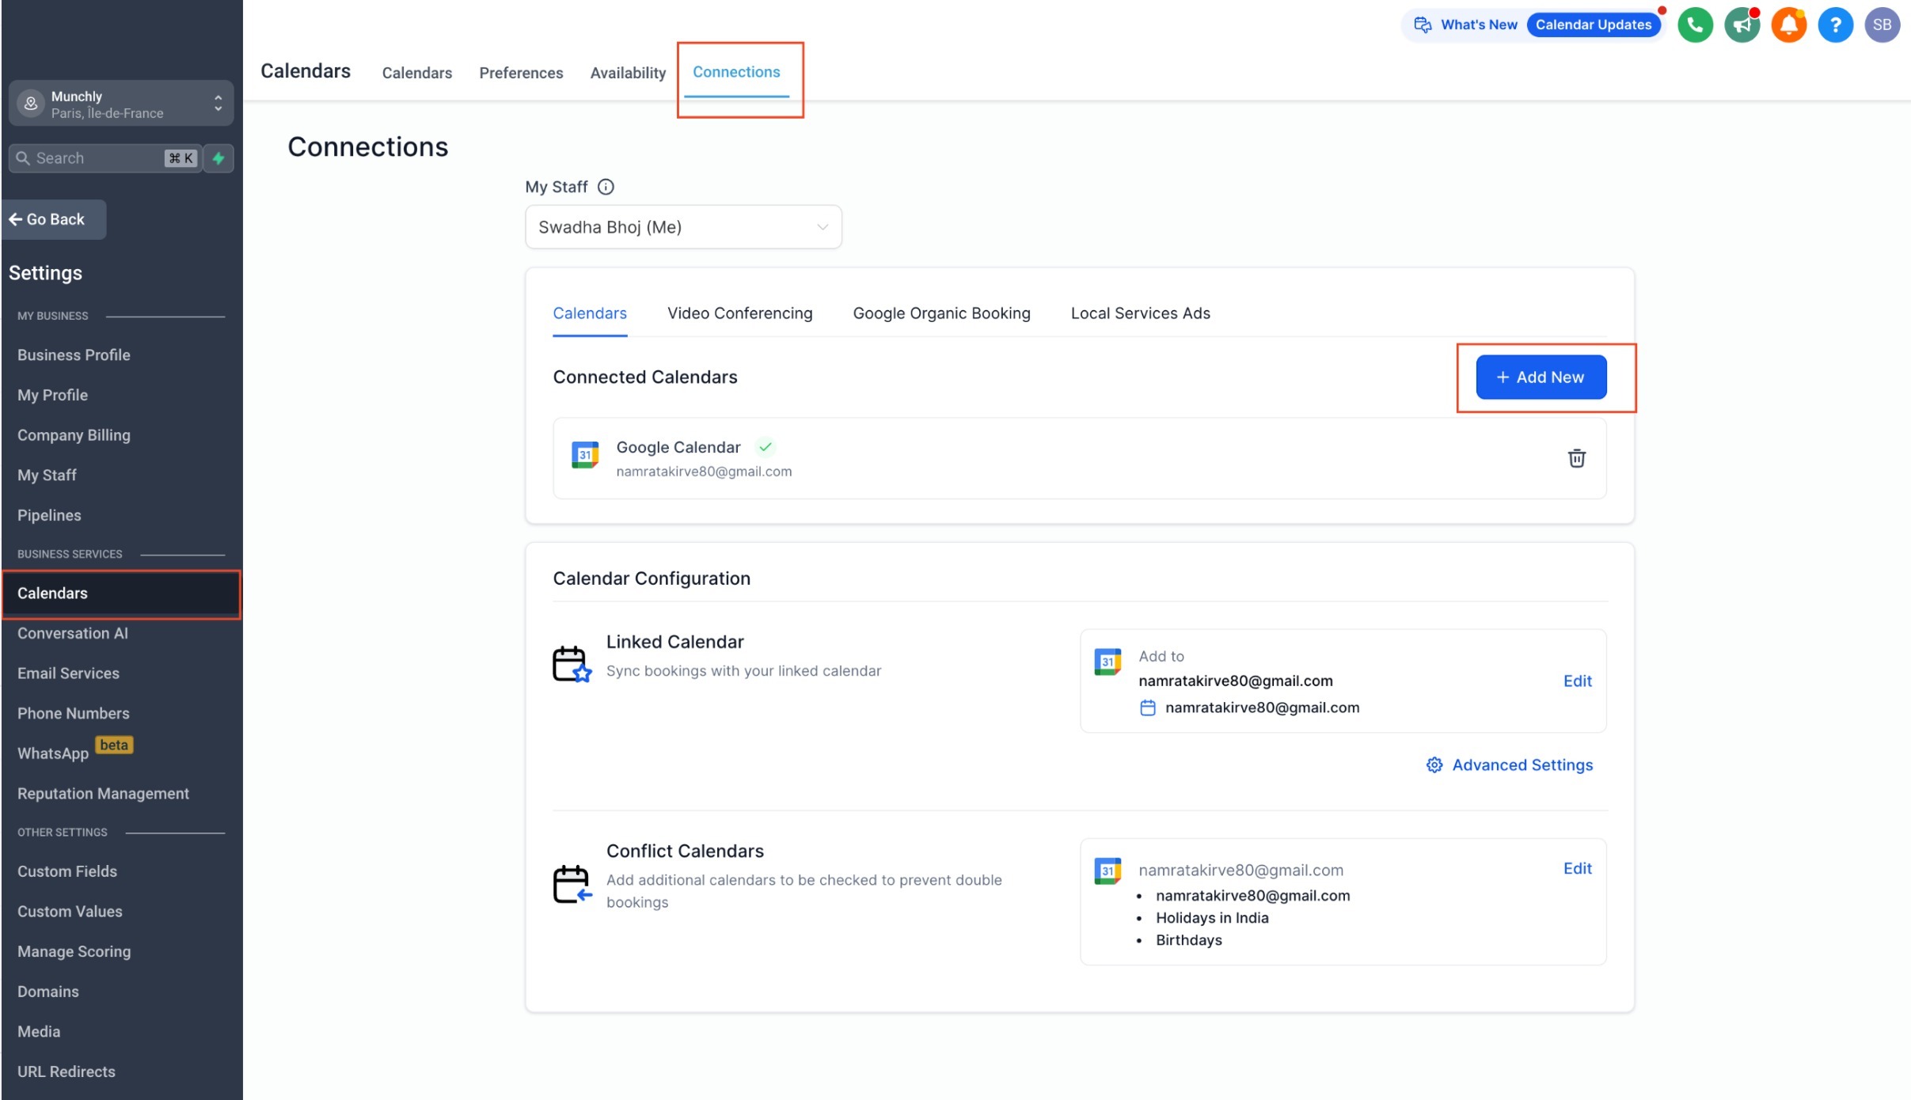1911x1100 pixels.
Task: Open the SB user avatar menu
Action: 1882,25
